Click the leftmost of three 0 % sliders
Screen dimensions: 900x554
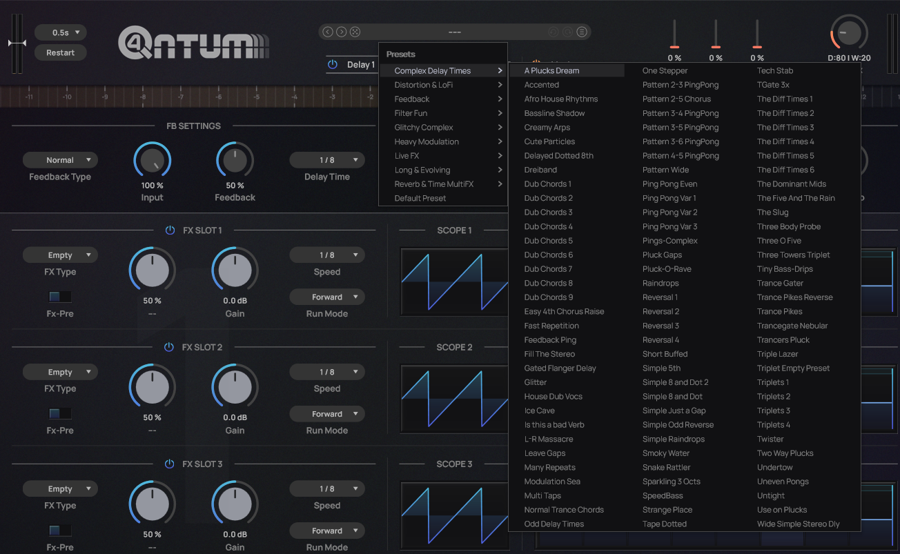coord(674,34)
